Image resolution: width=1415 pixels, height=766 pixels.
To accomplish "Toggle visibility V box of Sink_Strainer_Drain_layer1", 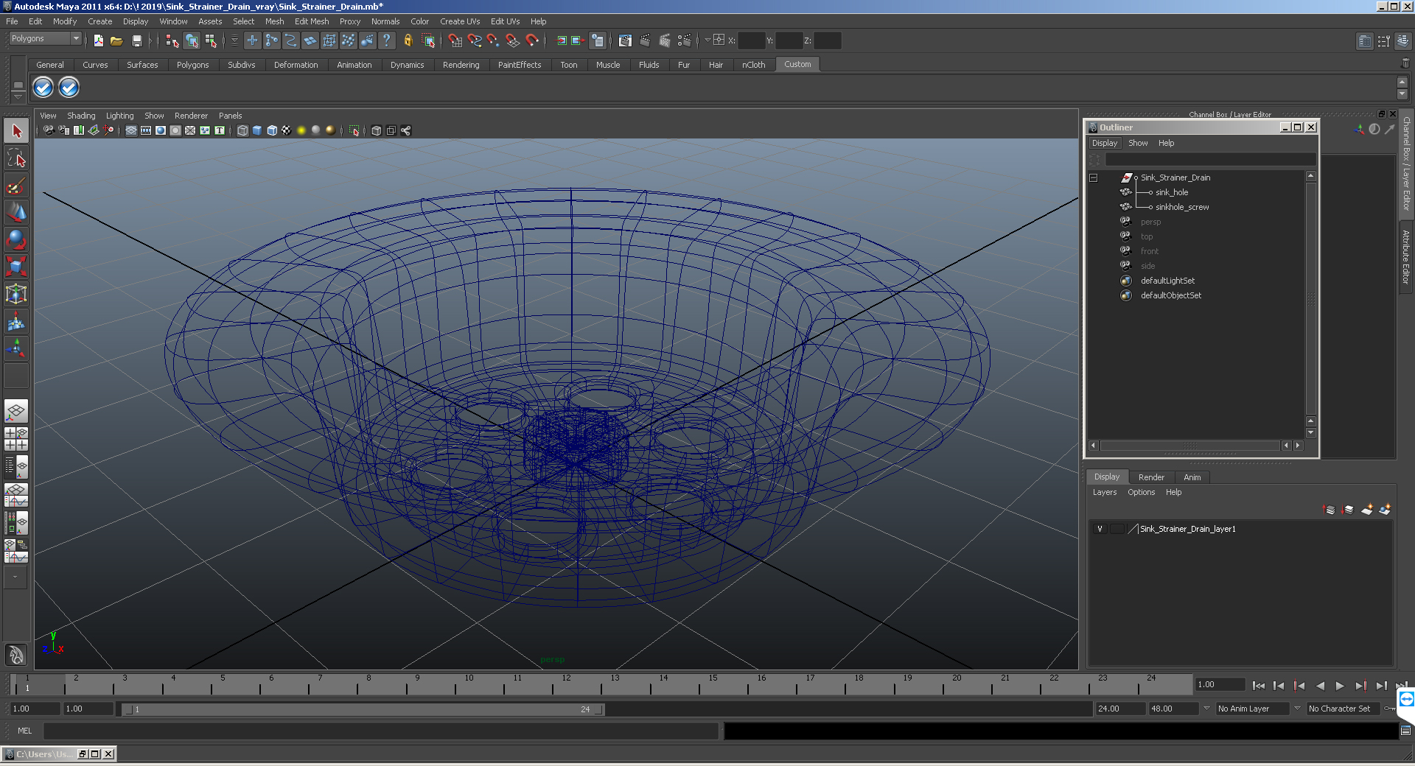I will point(1100,529).
